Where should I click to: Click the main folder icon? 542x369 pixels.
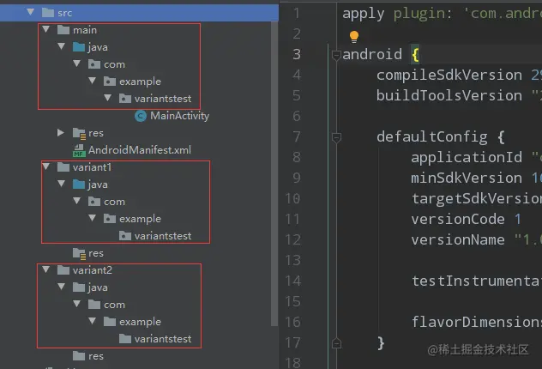coord(63,30)
